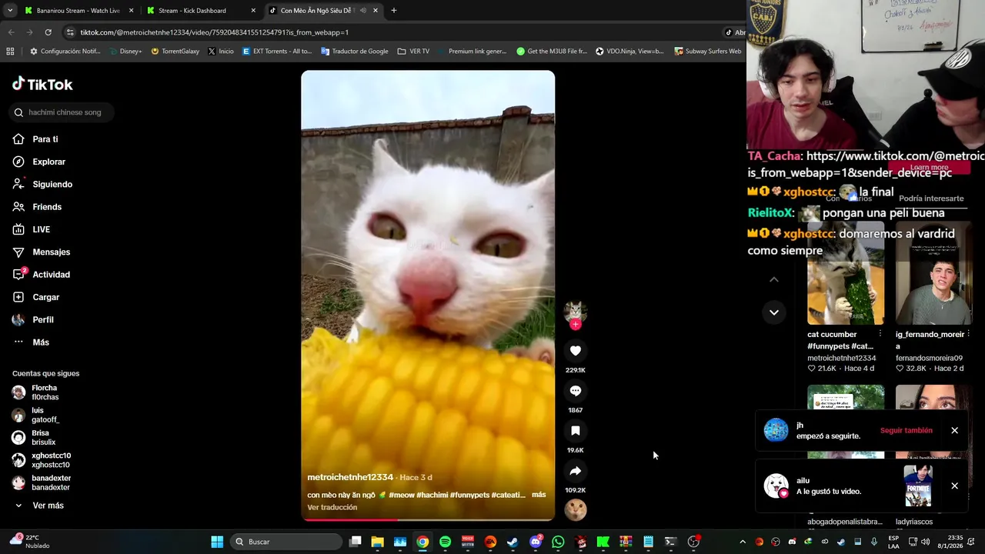This screenshot has height=554, width=985.
Task: Open the 'Más' sidebar menu
Action: tap(31, 342)
